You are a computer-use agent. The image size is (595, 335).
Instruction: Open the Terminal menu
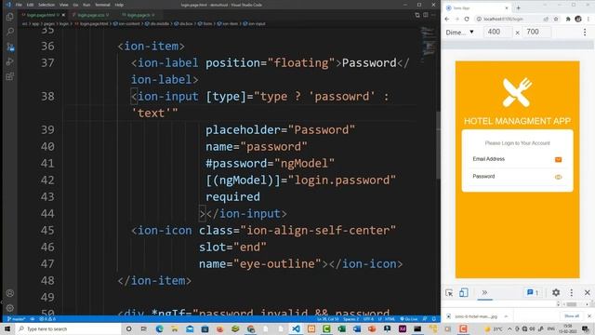click(102, 5)
